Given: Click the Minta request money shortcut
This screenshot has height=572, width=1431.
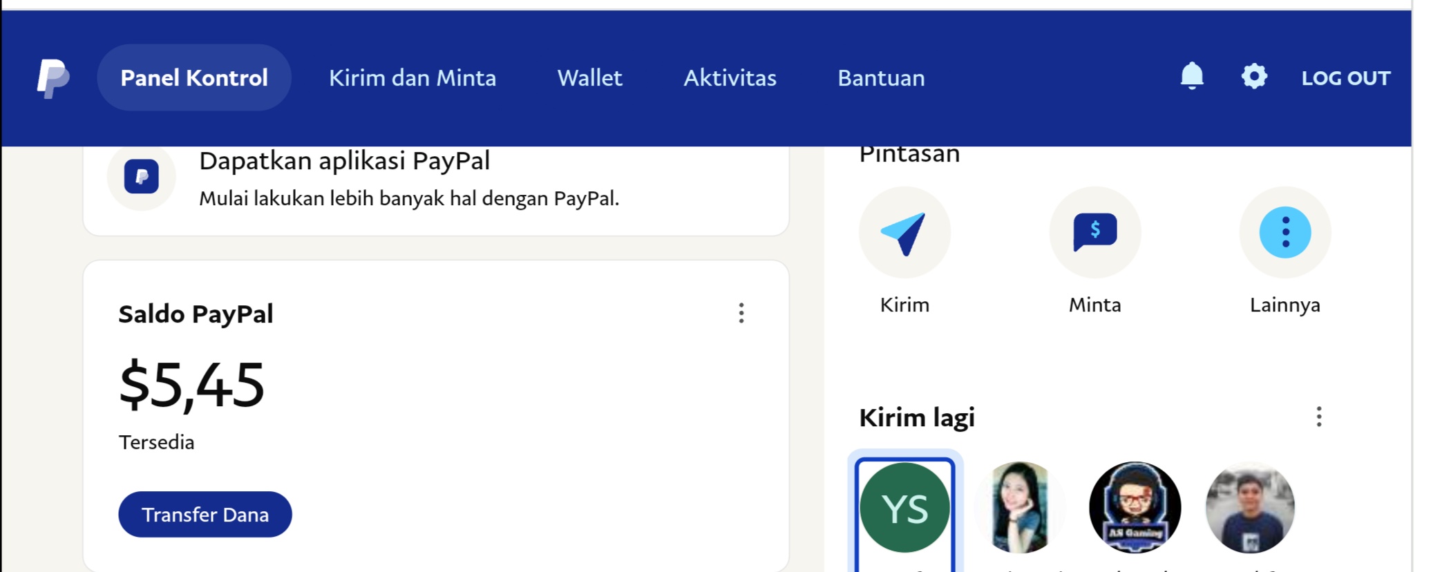Looking at the screenshot, I should [x=1095, y=233].
